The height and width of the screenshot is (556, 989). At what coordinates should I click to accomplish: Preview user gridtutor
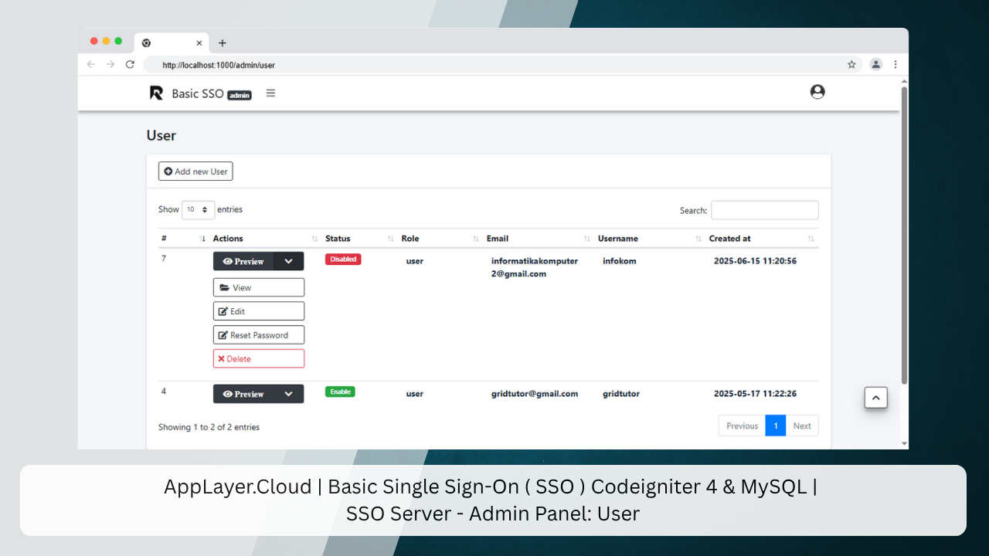click(243, 394)
